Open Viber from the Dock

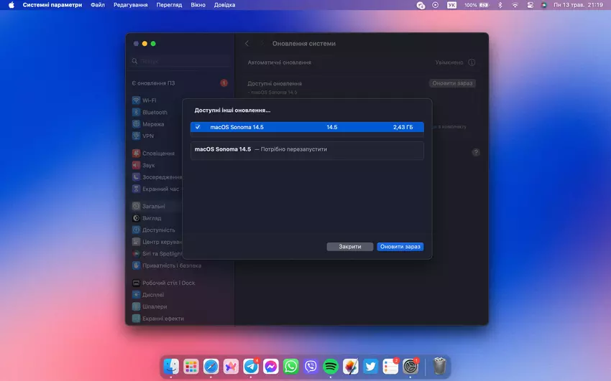tap(311, 367)
